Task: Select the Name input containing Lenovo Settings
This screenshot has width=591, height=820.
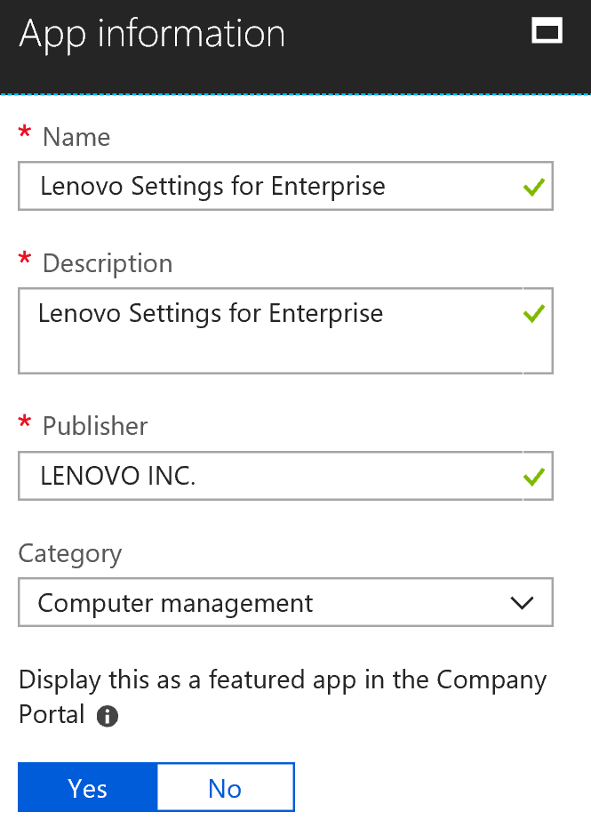Action: tap(267, 187)
